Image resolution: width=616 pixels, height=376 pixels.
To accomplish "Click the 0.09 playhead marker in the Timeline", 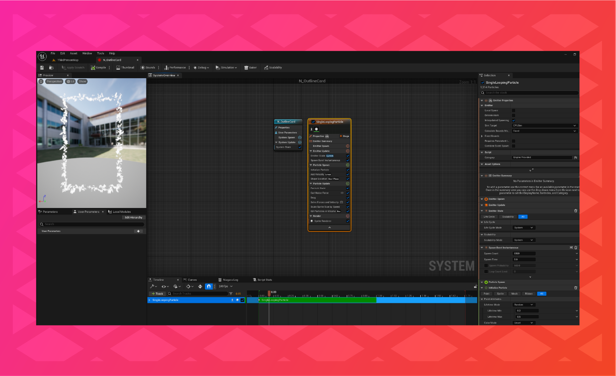I will 269,293.
